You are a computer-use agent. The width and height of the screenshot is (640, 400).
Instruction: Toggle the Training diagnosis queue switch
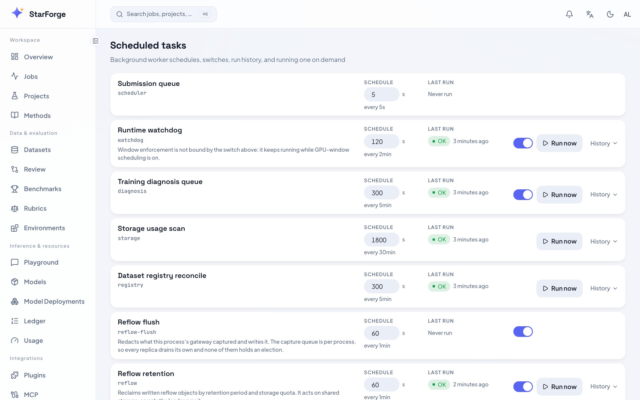523,195
